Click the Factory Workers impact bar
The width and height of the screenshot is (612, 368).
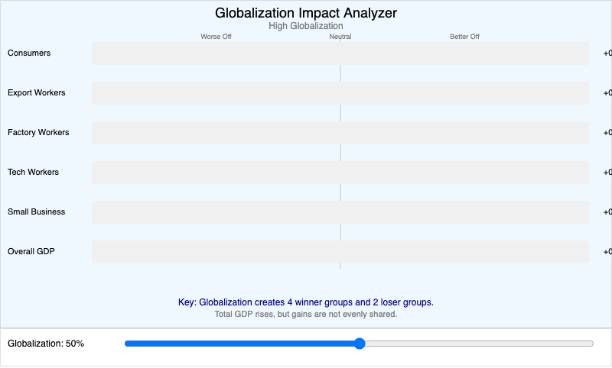(340, 133)
